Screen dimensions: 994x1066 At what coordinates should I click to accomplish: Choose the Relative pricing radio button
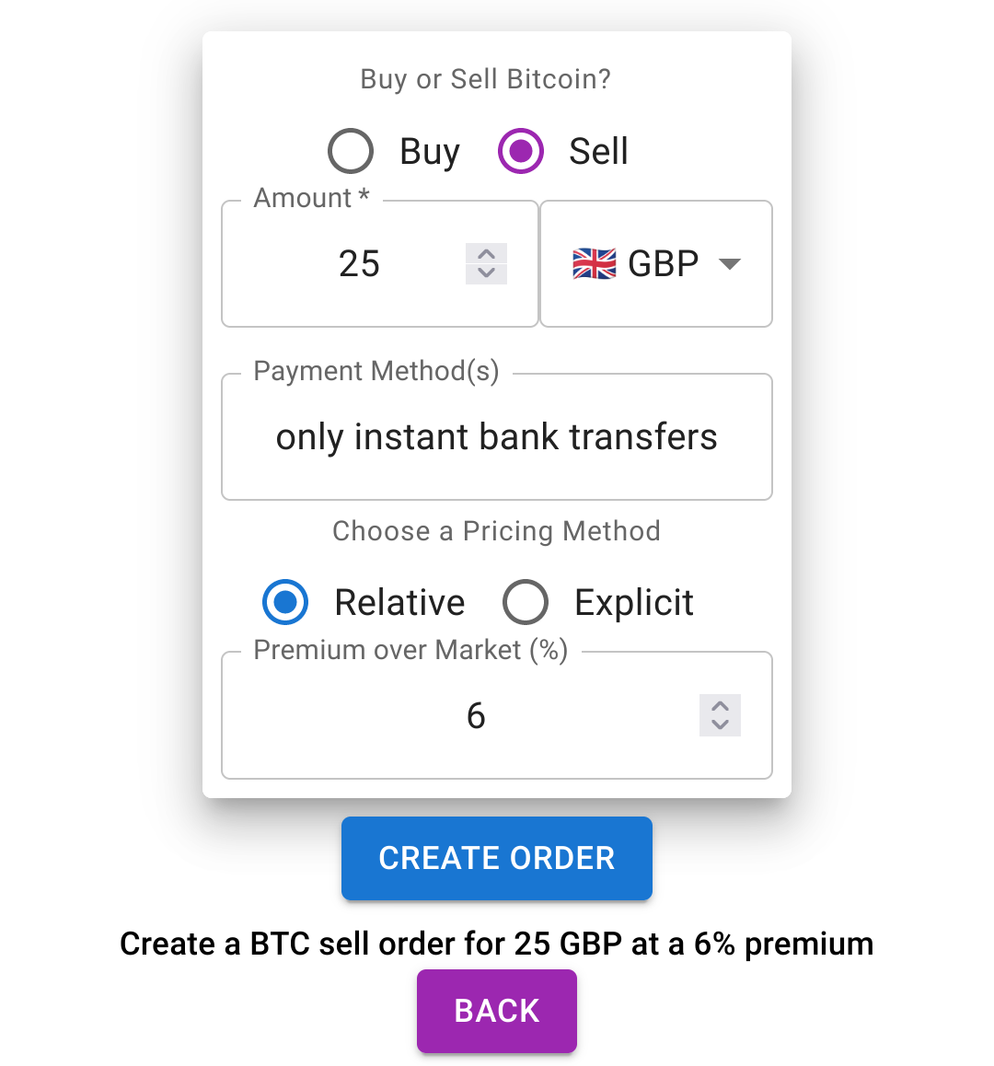click(285, 603)
